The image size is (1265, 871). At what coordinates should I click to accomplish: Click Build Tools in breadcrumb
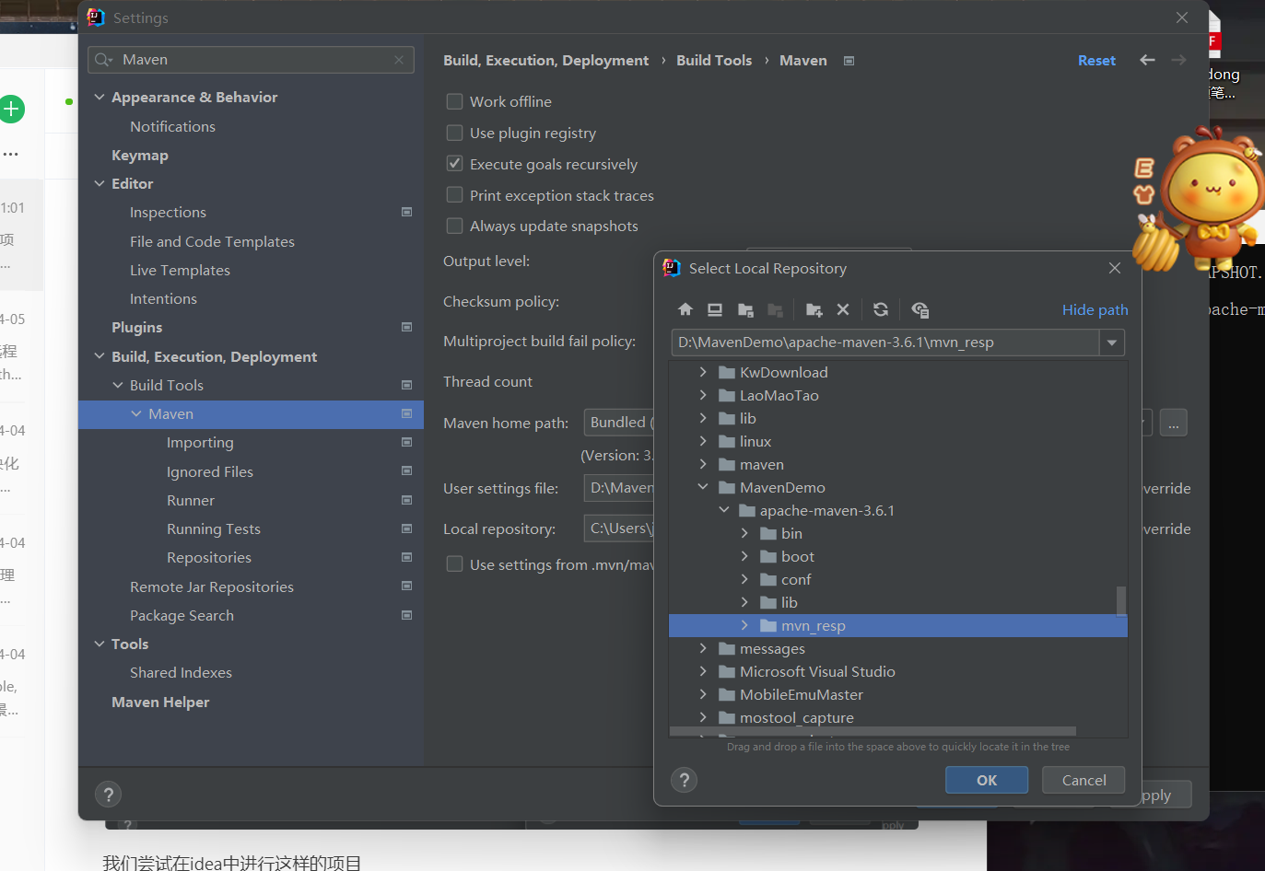[x=714, y=60]
